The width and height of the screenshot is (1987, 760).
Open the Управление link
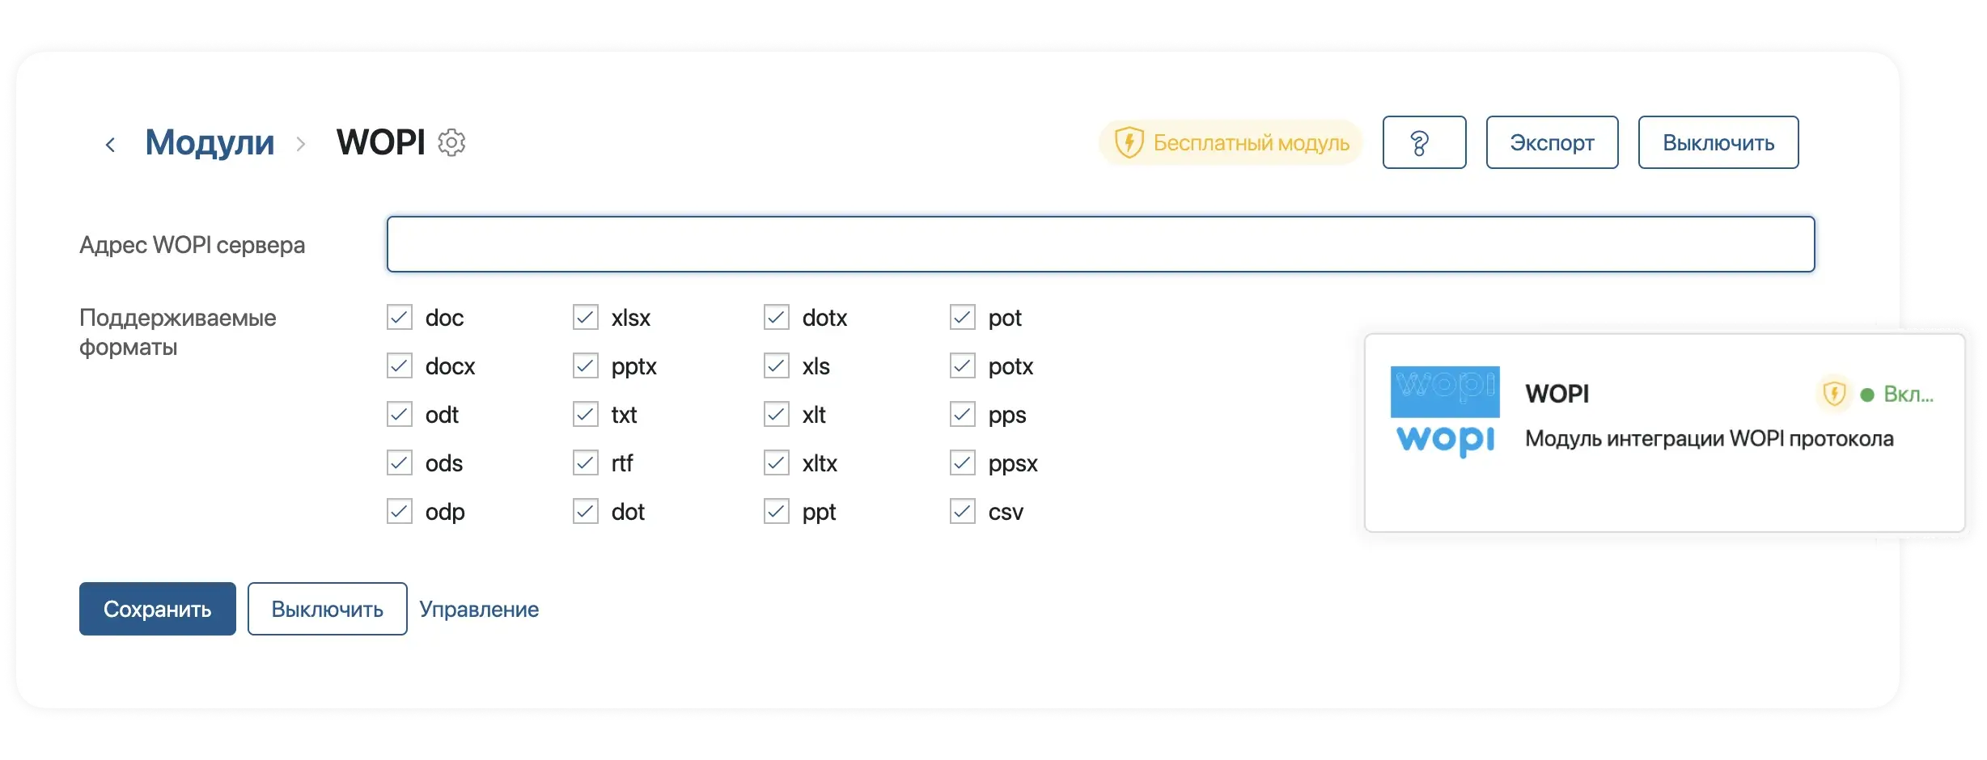pos(479,609)
